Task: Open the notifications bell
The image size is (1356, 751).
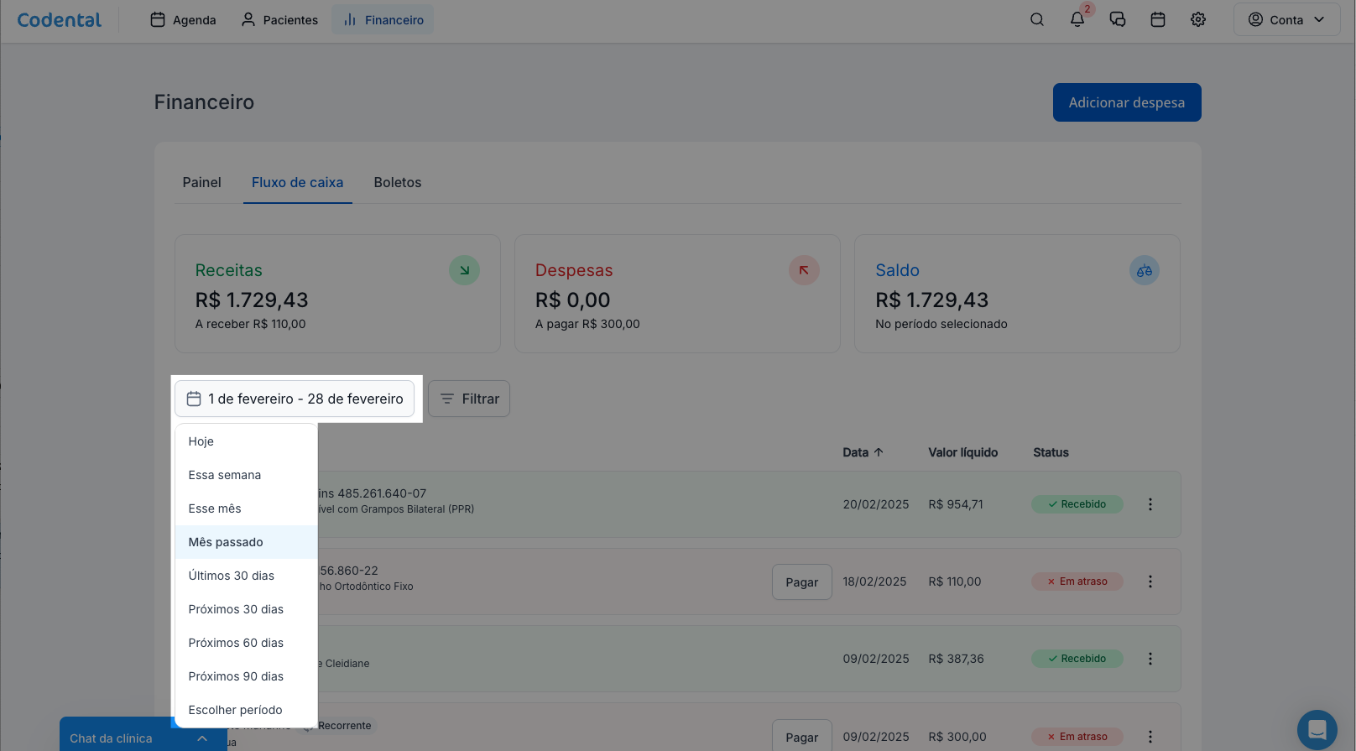Action: [1077, 19]
